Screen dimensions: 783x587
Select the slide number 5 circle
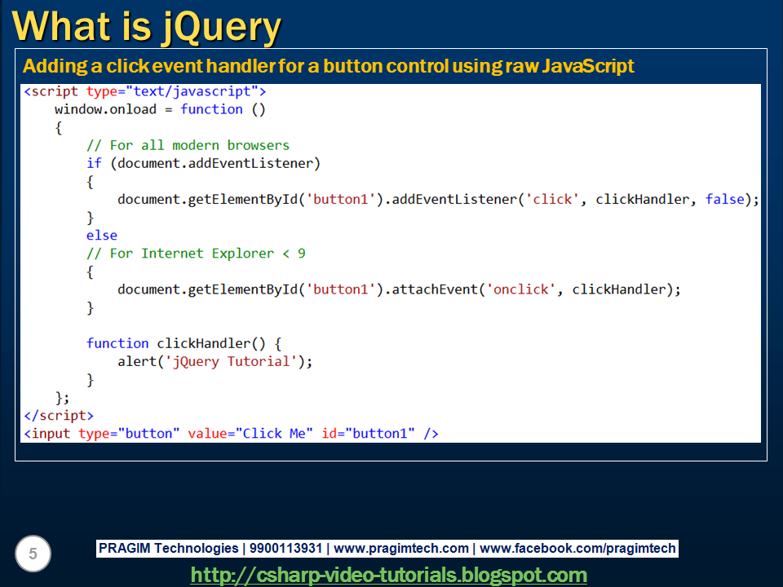[33, 554]
